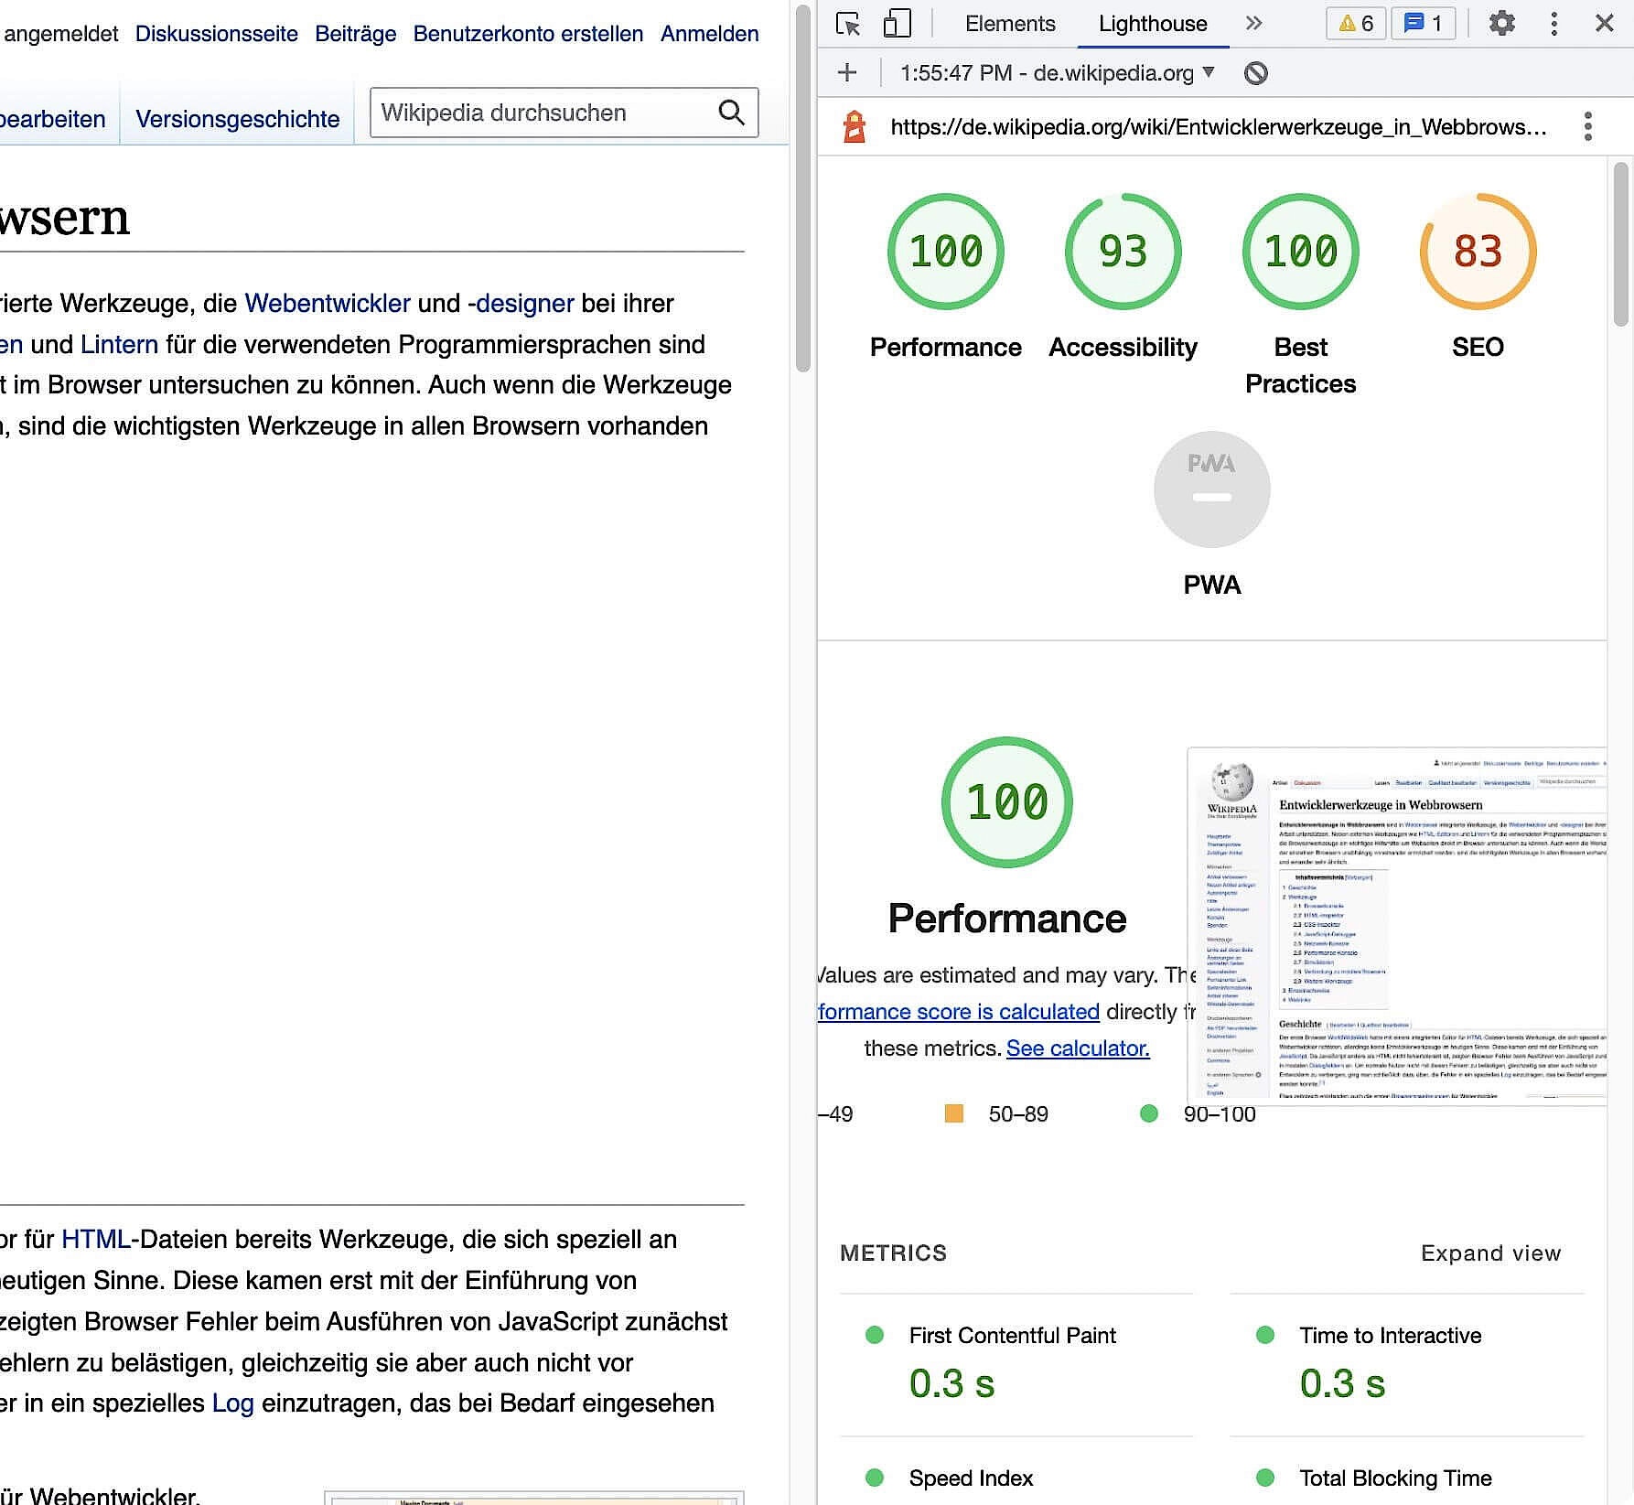Viewport: 1634px width, 1505px height.
Task: Toggle Expand view for metrics
Action: click(x=1489, y=1252)
